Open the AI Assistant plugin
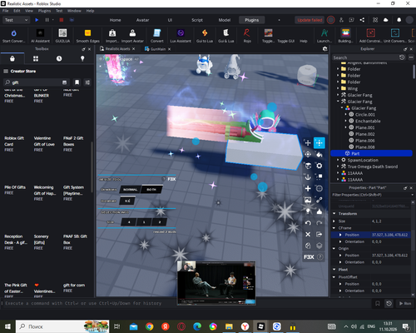 [x=40, y=36]
